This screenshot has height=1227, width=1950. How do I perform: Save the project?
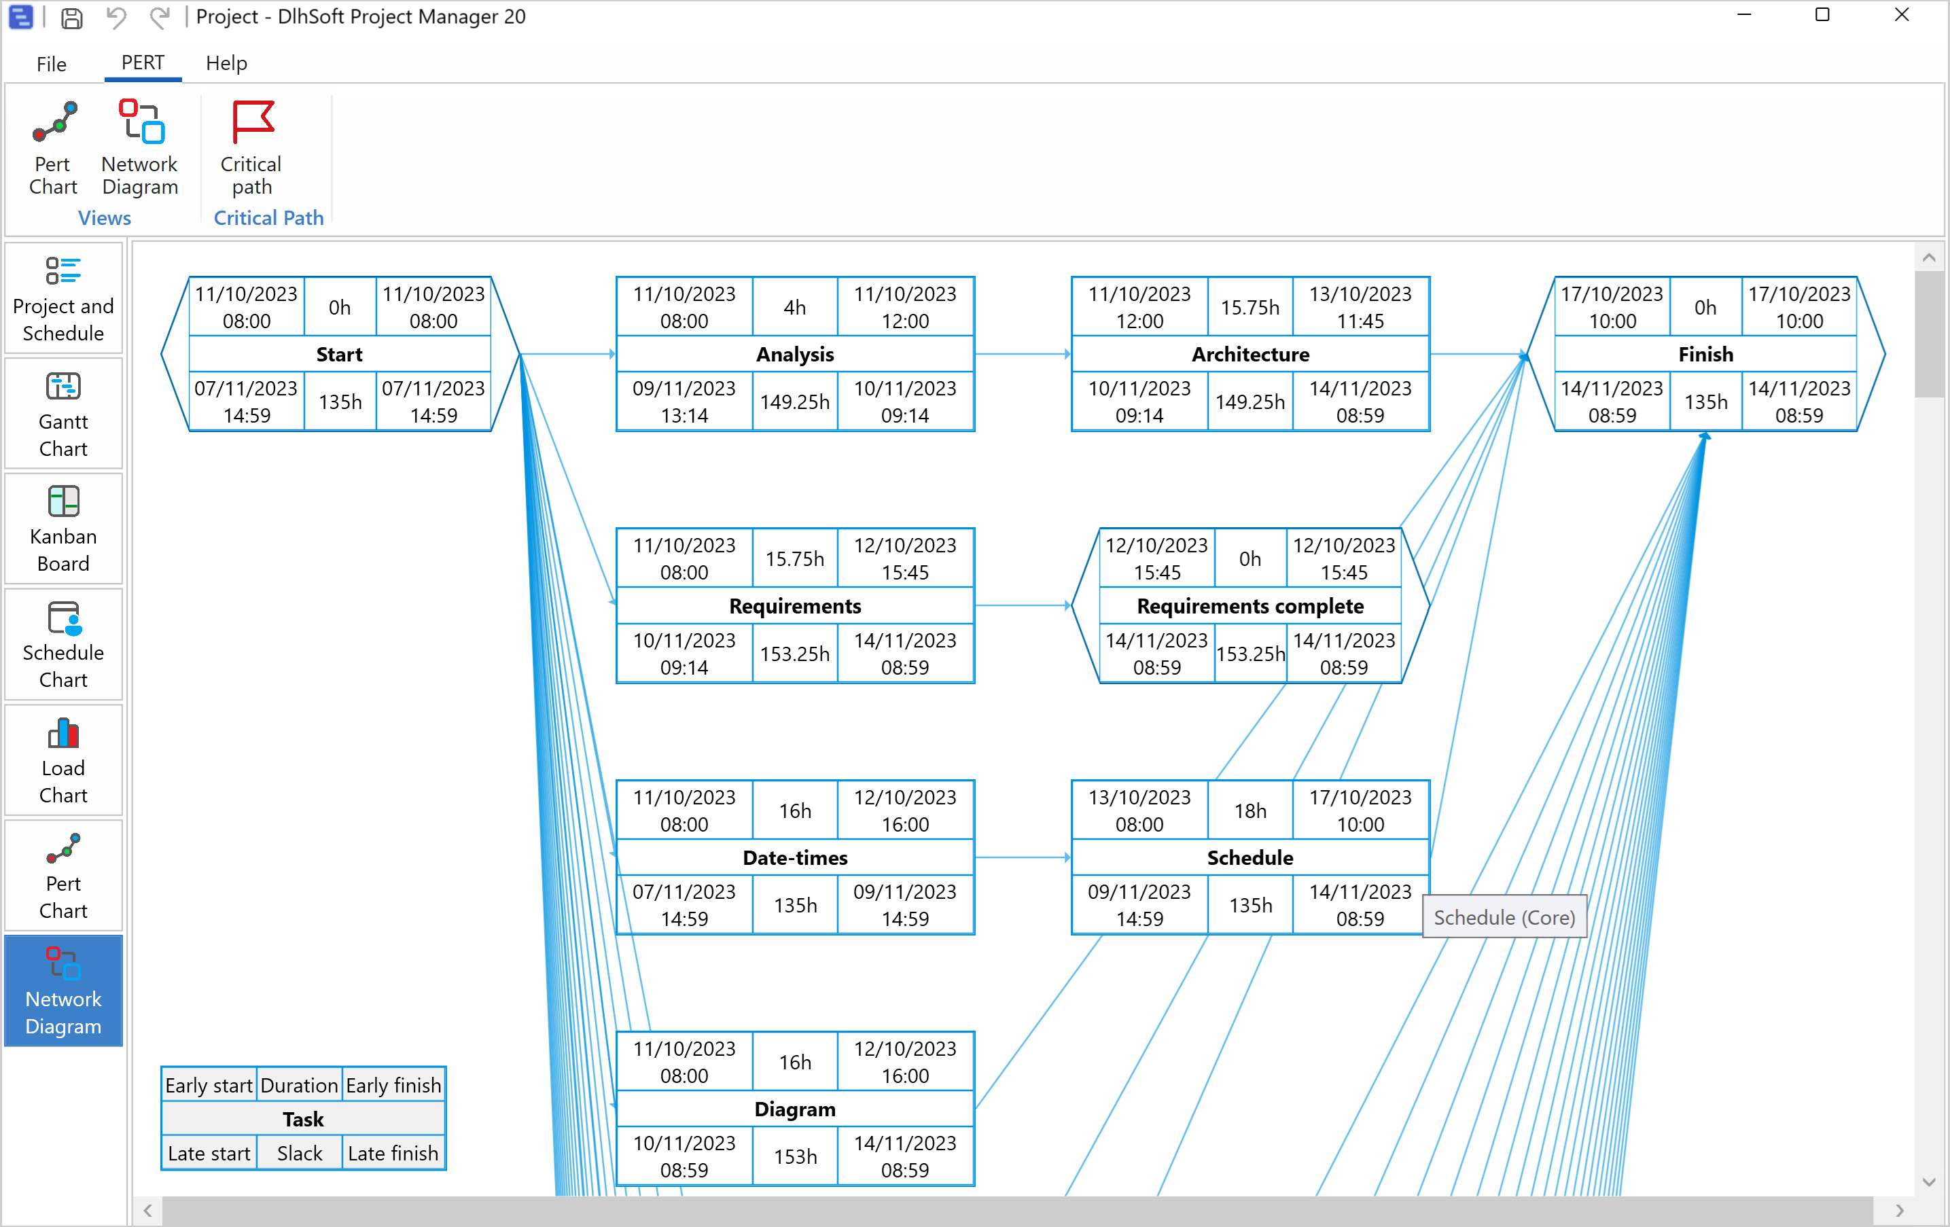point(71,17)
